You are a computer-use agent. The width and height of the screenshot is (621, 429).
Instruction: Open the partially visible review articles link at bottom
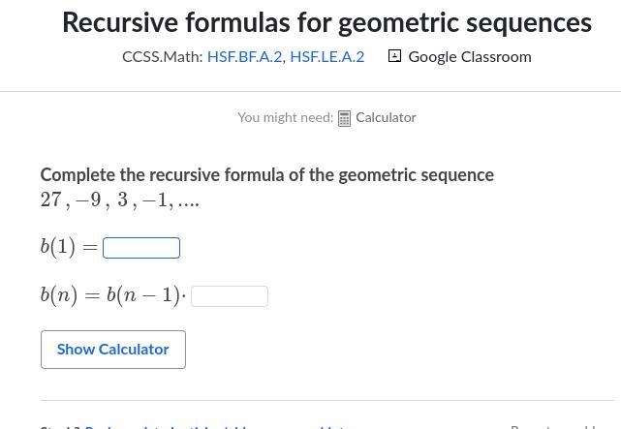(217, 427)
